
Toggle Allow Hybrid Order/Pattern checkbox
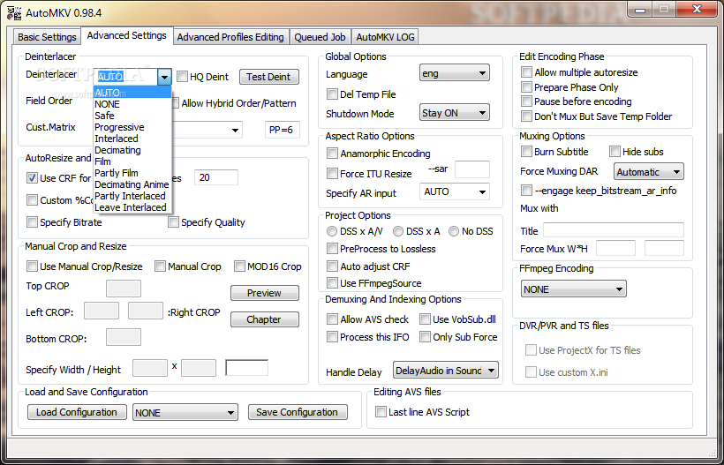click(x=175, y=103)
